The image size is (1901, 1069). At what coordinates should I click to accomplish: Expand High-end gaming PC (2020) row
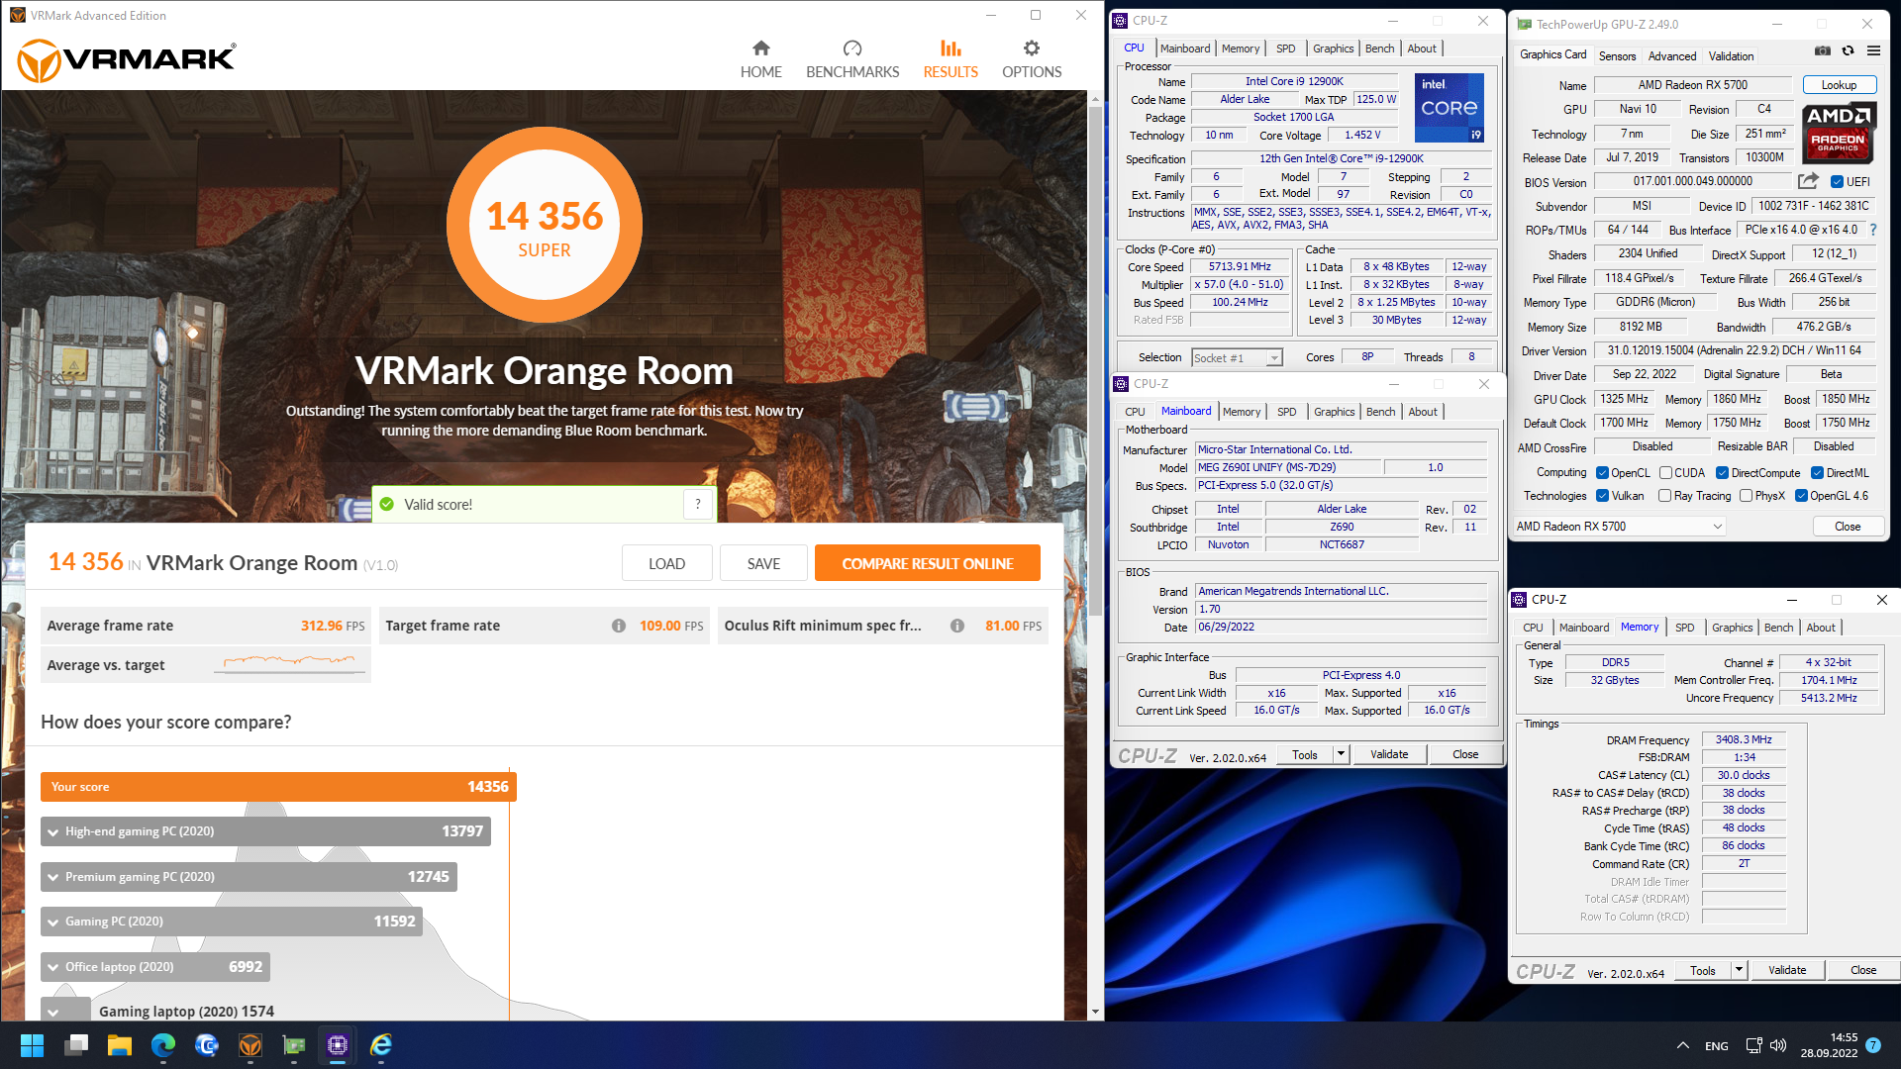[53, 832]
